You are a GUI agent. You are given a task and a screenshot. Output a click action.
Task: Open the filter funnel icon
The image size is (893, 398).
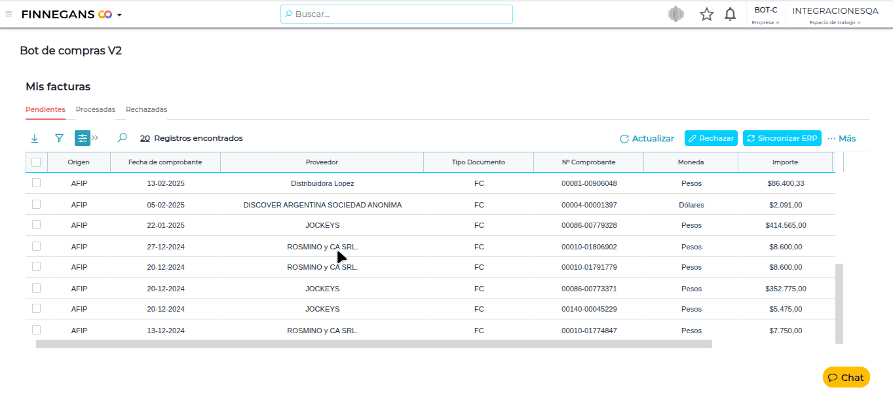(x=59, y=138)
